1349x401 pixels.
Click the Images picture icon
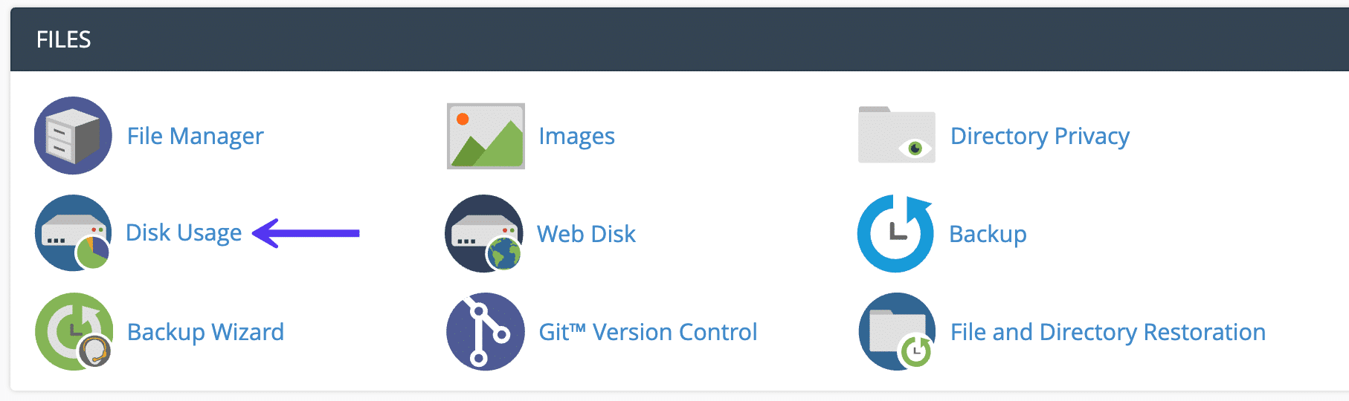(486, 136)
